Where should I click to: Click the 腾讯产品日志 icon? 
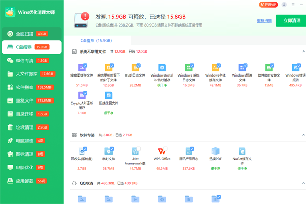coord(189,151)
